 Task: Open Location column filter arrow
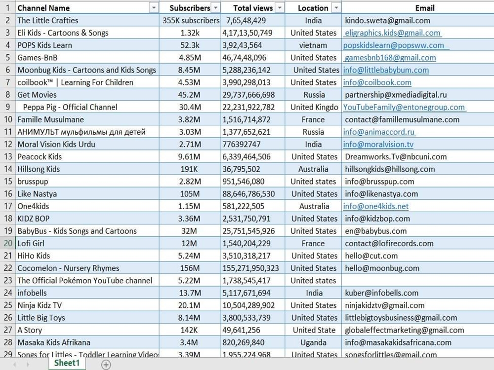336,8
